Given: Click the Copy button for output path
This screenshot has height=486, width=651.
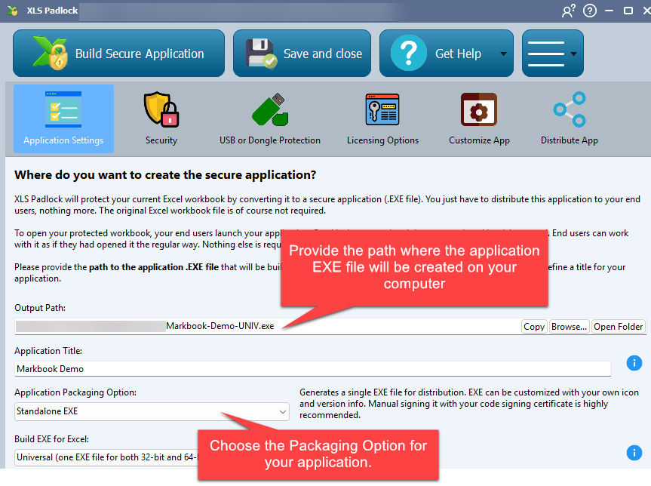Looking at the screenshot, I should (534, 327).
